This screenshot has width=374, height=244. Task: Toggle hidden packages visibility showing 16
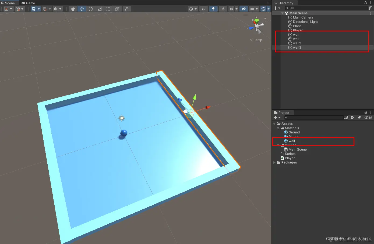click(x=368, y=118)
